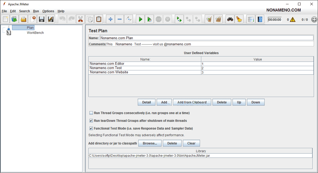Click the Add from Clipboard button
318x173 pixels.
pyautogui.click(x=192, y=102)
